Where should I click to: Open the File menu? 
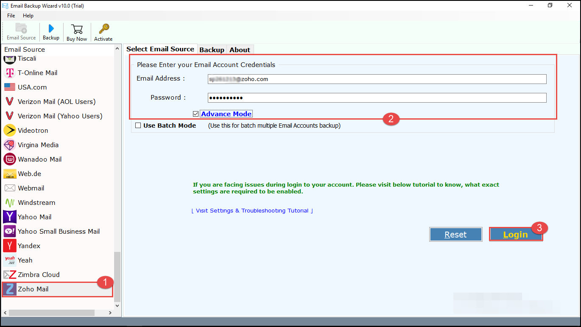point(11,16)
